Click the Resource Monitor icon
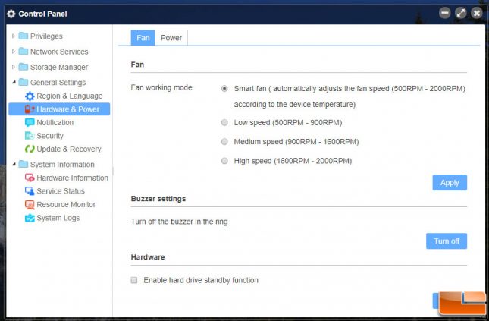This screenshot has width=489, height=321. point(30,205)
